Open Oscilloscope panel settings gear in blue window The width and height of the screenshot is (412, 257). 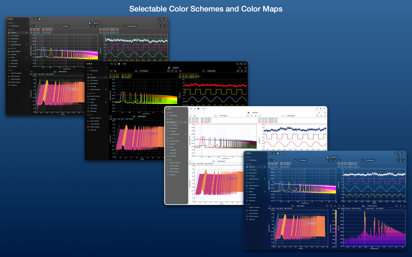pyautogui.click(x=400, y=160)
